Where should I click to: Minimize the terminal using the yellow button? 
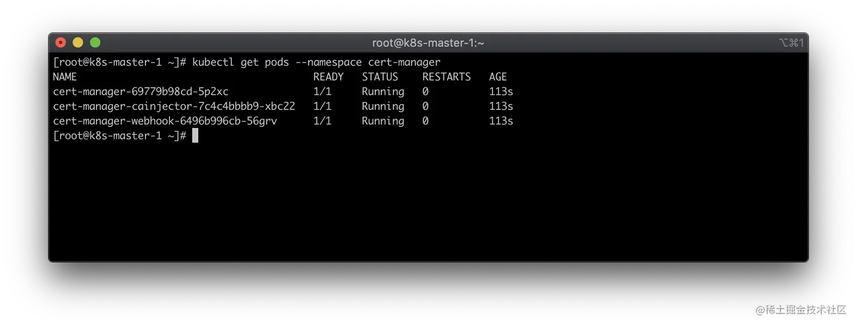pyautogui.click(x=78, y=42)
